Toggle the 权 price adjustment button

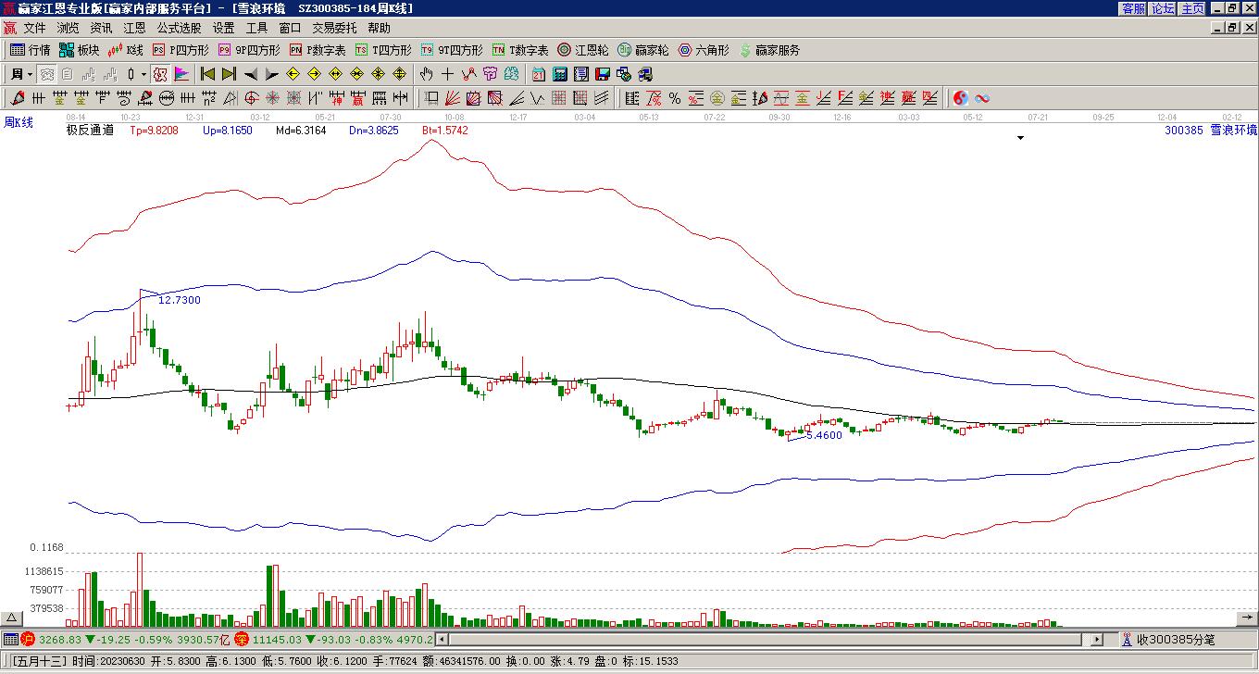160,74
